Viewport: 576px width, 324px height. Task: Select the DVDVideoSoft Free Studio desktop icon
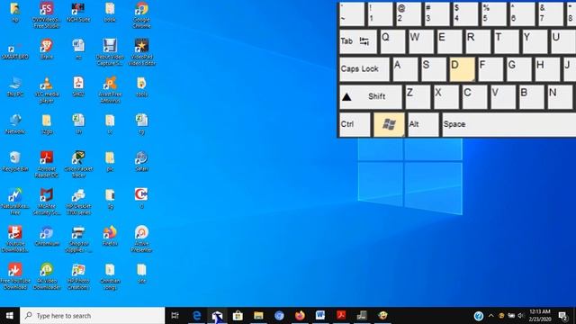pos(47,14)
